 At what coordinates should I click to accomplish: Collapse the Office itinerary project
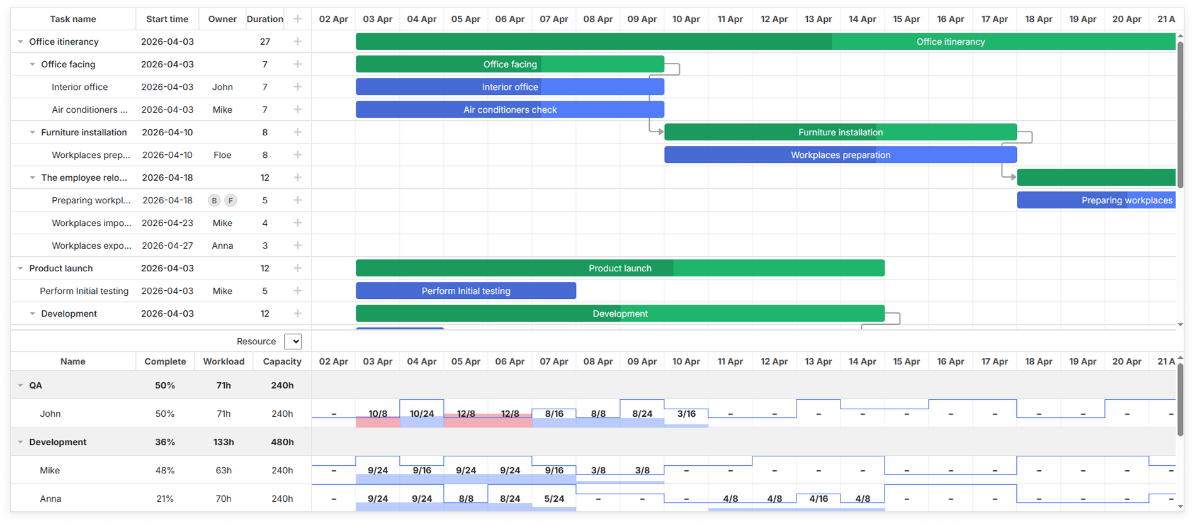click(20, 42)
